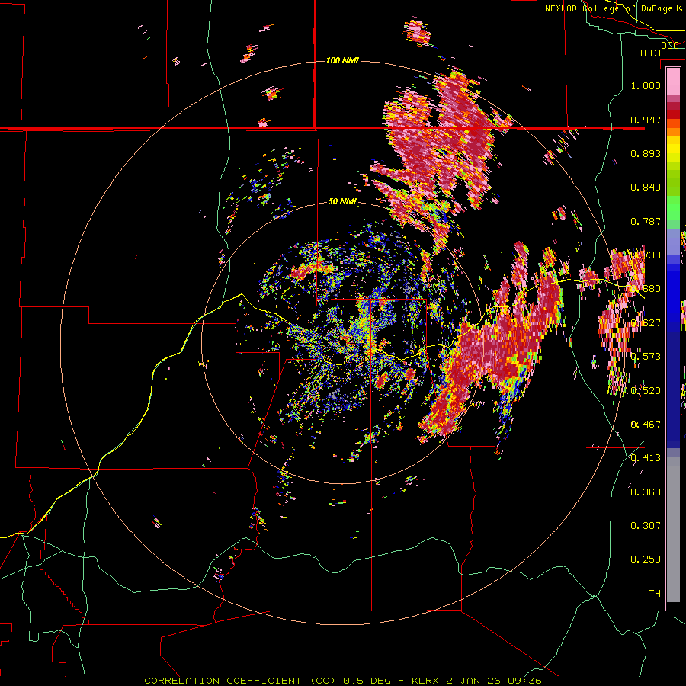Select the 0.840 scale value
The height and width of the screenshot is (686, 686).
point(646,188)
